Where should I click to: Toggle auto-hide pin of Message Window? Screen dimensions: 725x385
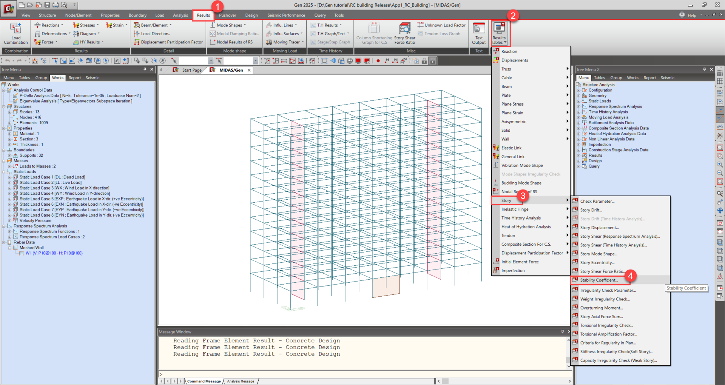[562, 332]
